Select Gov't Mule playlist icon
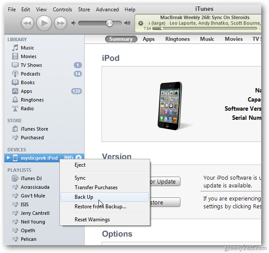Screen dimensions: 269x253 point(15,196)
